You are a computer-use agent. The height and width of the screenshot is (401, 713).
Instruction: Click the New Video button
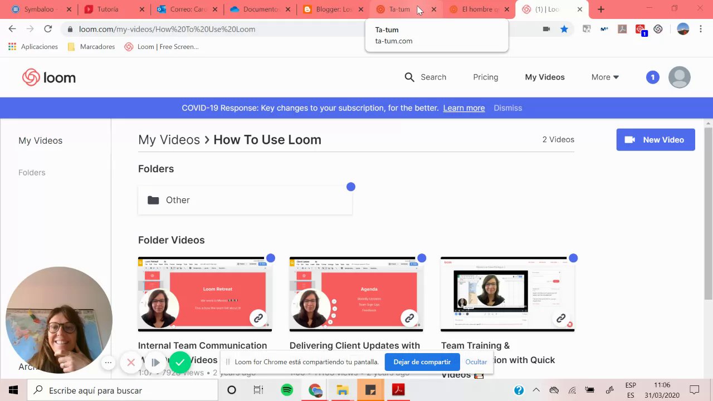pos(656,140)
